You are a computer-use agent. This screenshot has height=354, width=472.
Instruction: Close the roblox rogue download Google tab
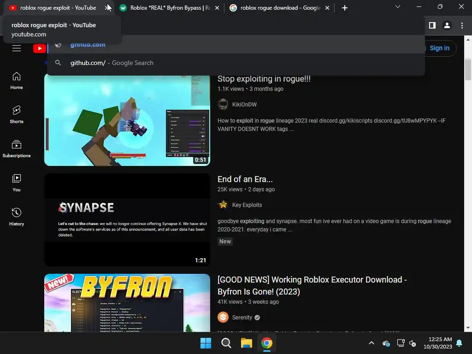(x=327, y=8)
